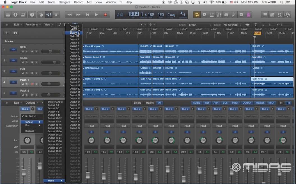The width and height of the screenshot is (296, 184).
Task: Disable record arm on Rack-1 track
Action: pyautogui.click(x=32, y=84)
